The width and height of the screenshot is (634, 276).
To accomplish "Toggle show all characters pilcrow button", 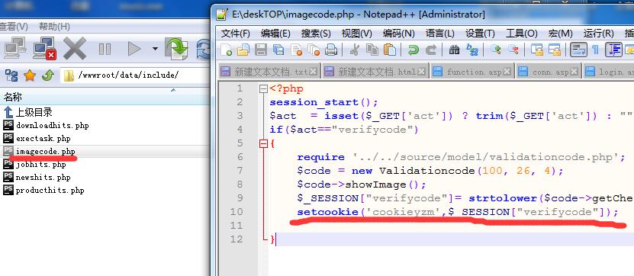I will 595,50.
